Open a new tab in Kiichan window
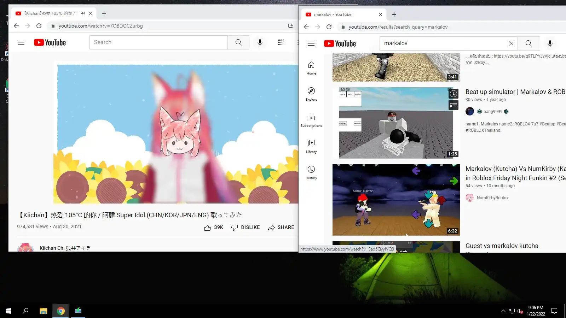 pyautogui.click(x=104, y=13)
